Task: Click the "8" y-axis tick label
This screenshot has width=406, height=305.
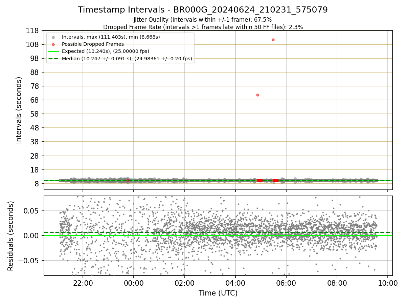Action: 37,184
